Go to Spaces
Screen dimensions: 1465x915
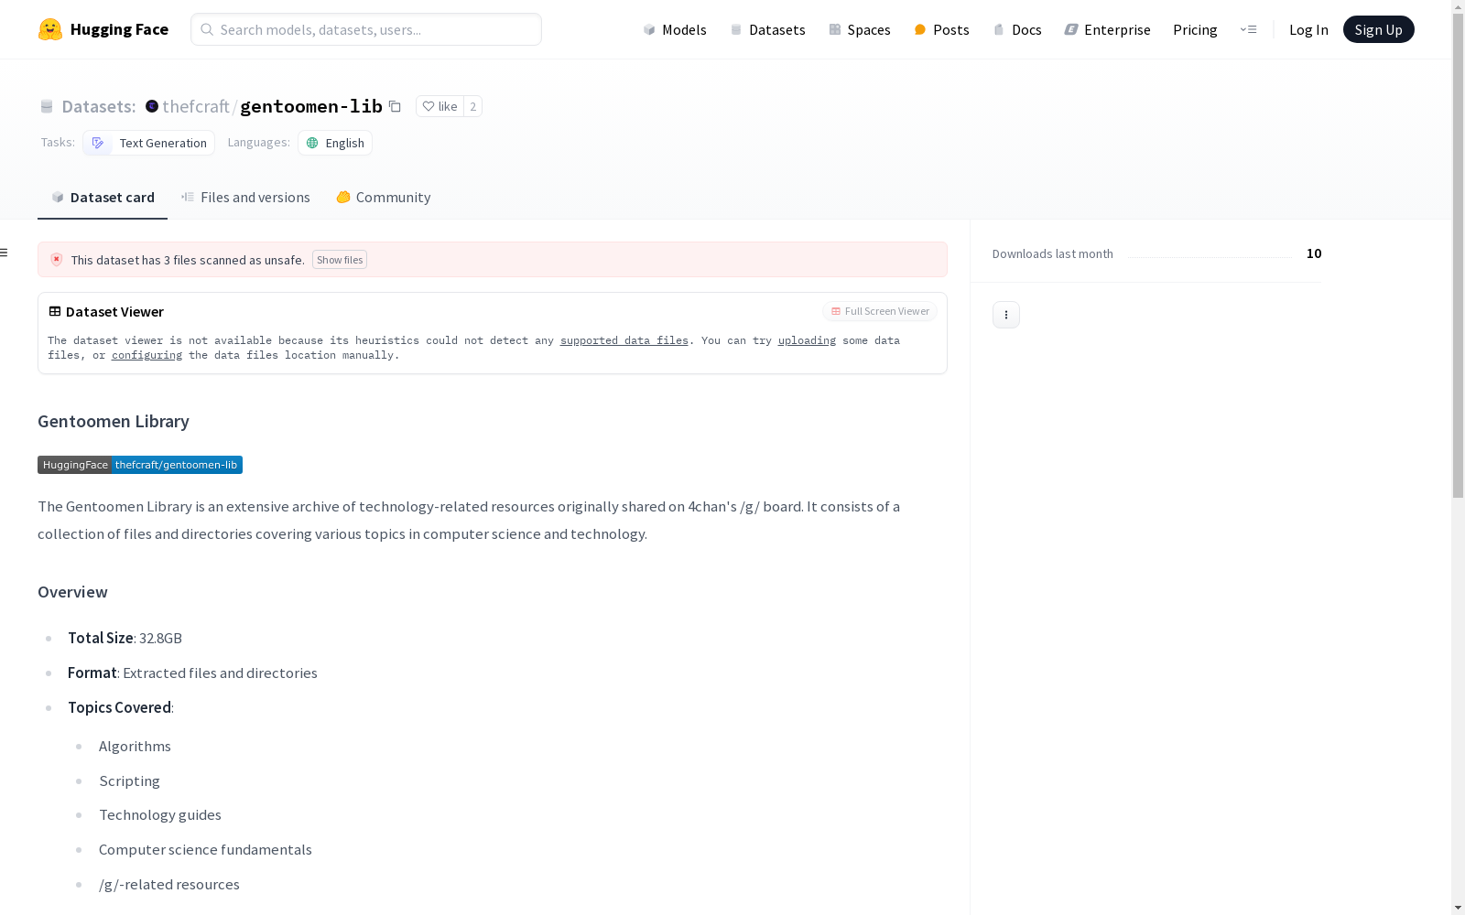[860, 29]
